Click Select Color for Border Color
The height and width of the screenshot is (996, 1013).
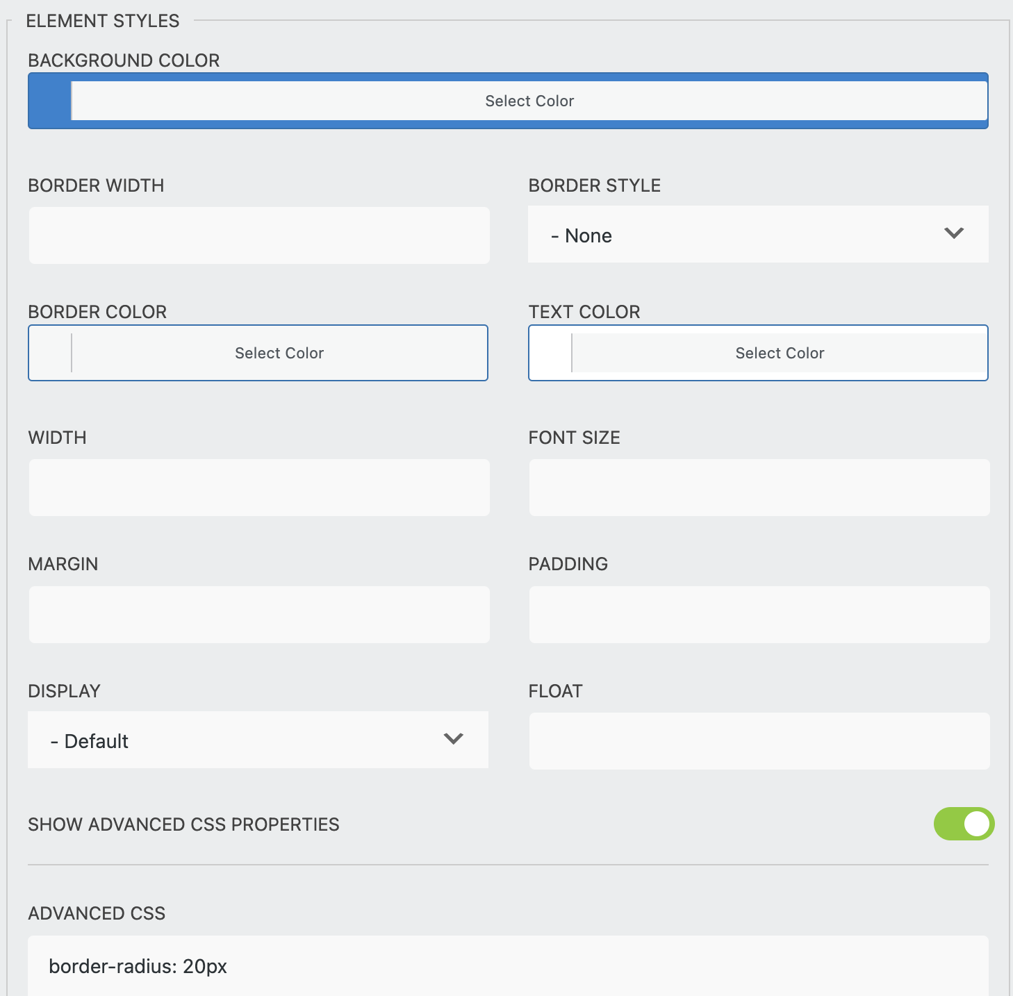tap(278, 353)
